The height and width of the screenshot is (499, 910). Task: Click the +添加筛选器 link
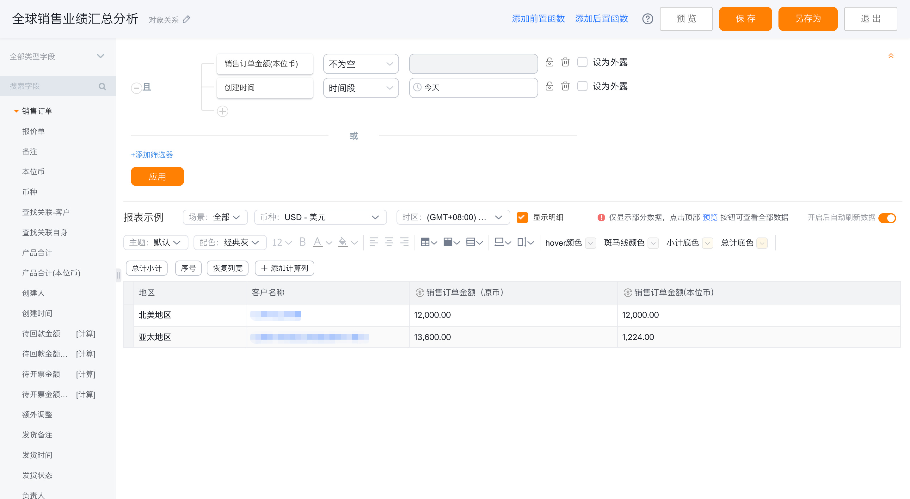pos(152,155)
